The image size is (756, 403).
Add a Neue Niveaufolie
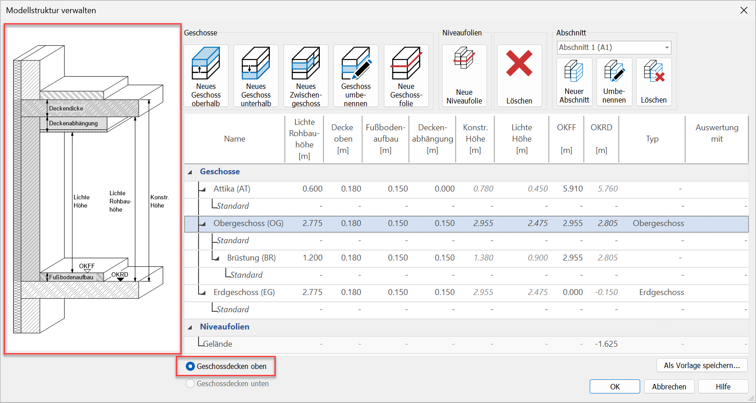click(464, 76)
